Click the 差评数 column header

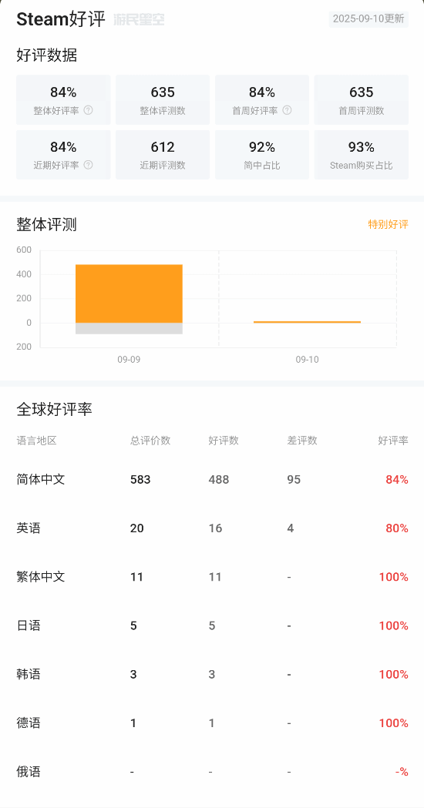(302, 441)
